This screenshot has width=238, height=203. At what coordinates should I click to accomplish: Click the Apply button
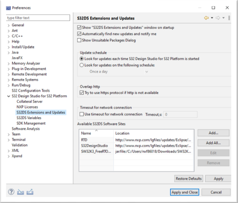pos(218,179)
